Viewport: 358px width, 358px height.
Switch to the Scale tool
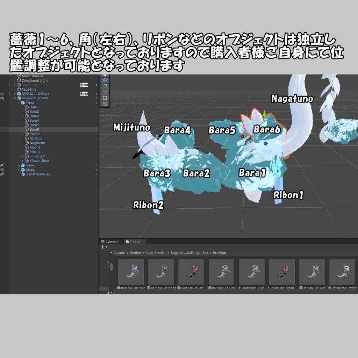click(105, 92)
